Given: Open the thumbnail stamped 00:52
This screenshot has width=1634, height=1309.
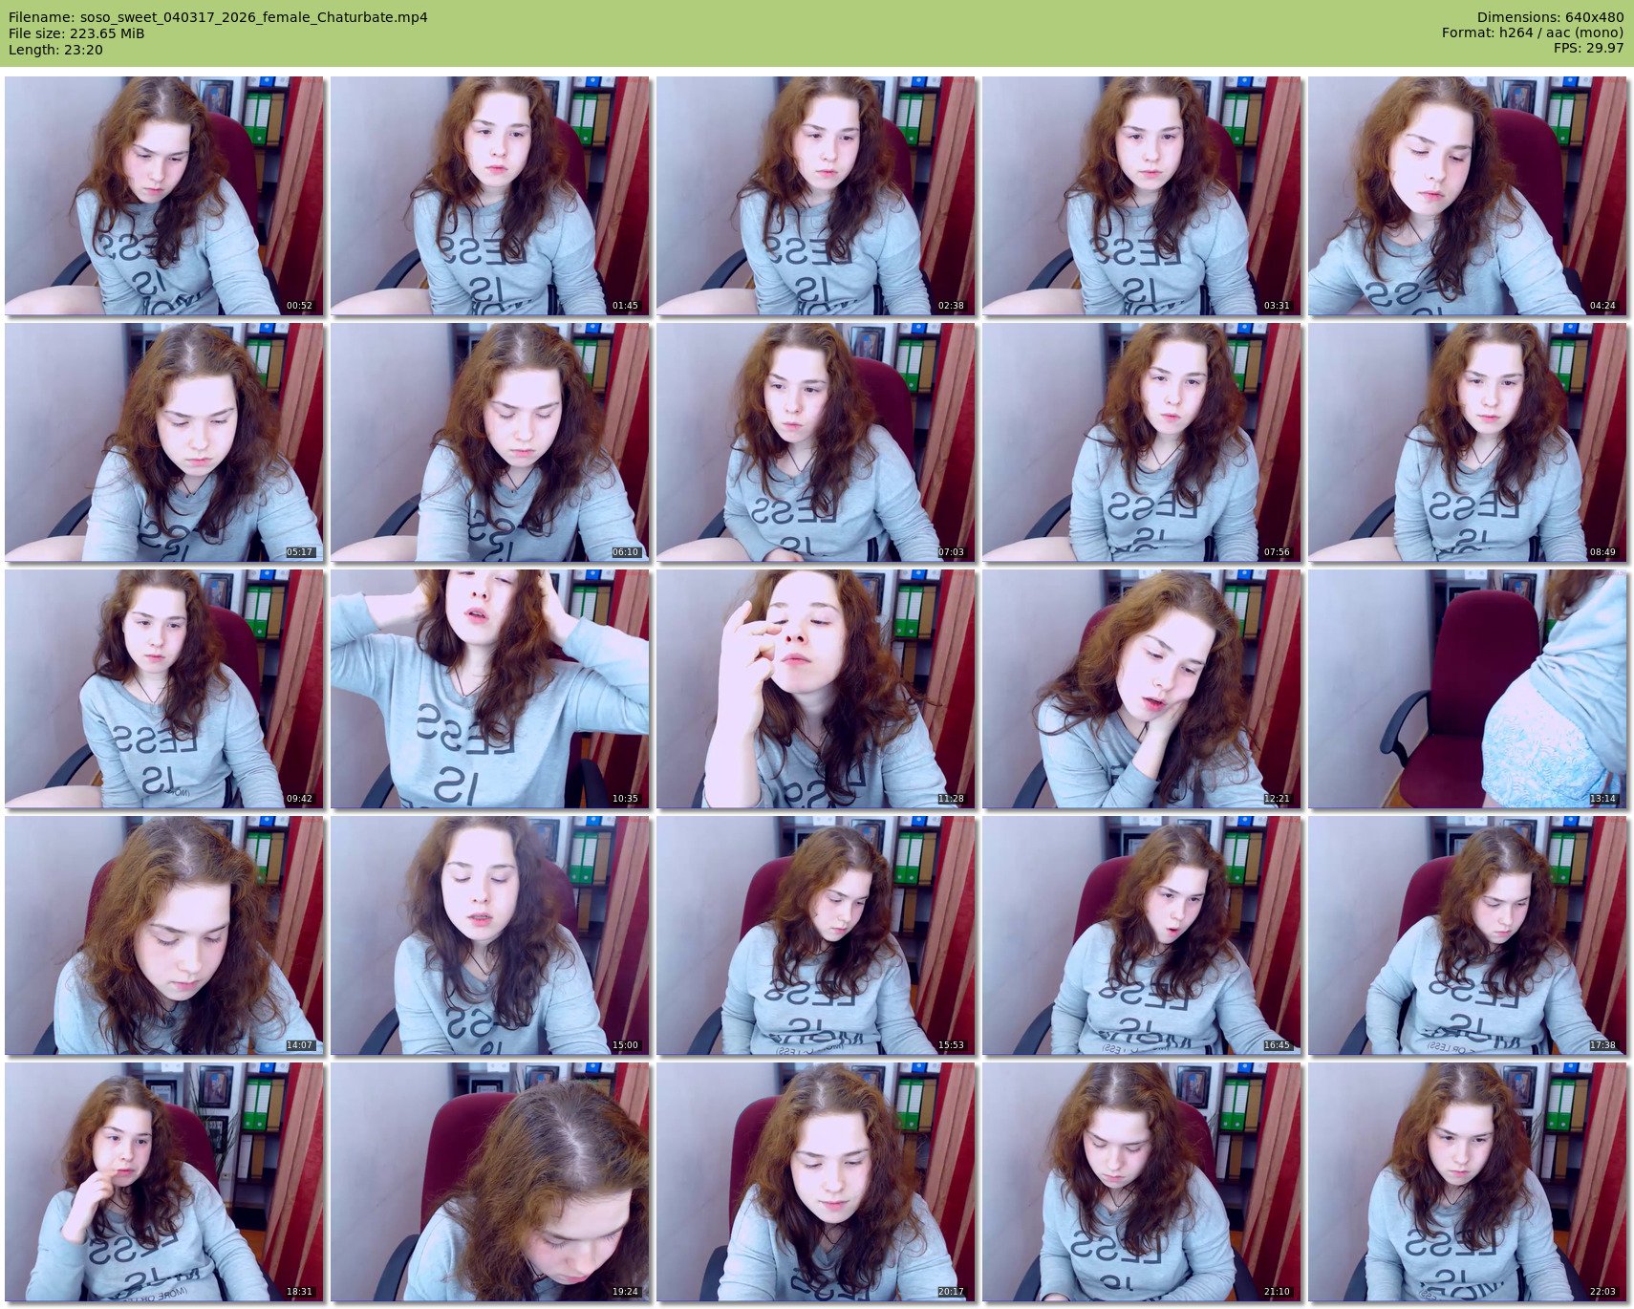Looking at the screenshot, I should point(164,196).
